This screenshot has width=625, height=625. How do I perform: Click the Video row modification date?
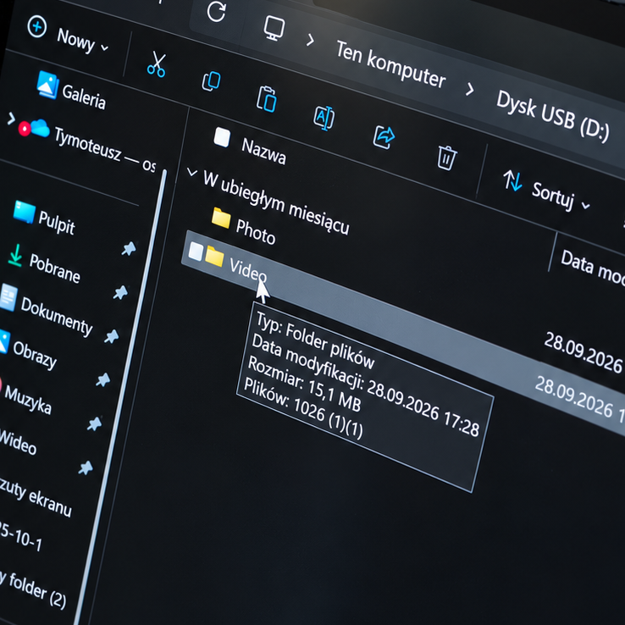pos(578,399)
